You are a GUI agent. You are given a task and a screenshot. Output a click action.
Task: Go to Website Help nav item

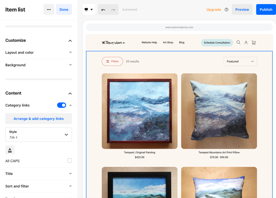pyautogui.click(x=149, y=42)
